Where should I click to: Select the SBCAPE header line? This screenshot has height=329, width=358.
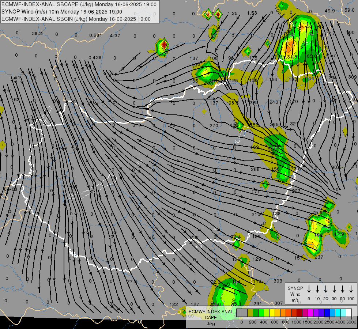[79, 4]
